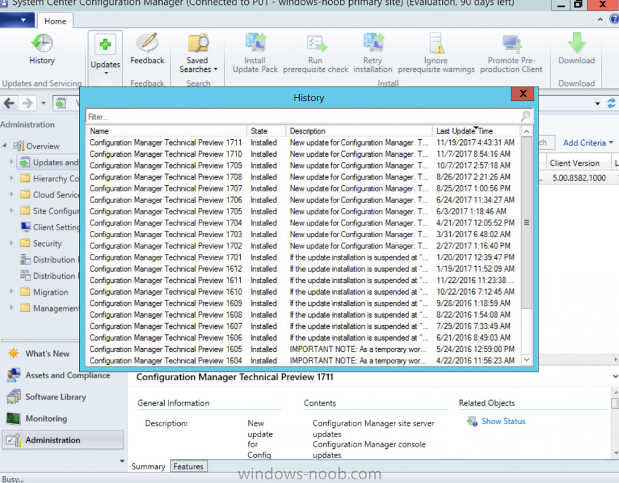Select Technical Preview 1604 row
The width and height of the screenshot is (619, 483).
coord(303,360)
